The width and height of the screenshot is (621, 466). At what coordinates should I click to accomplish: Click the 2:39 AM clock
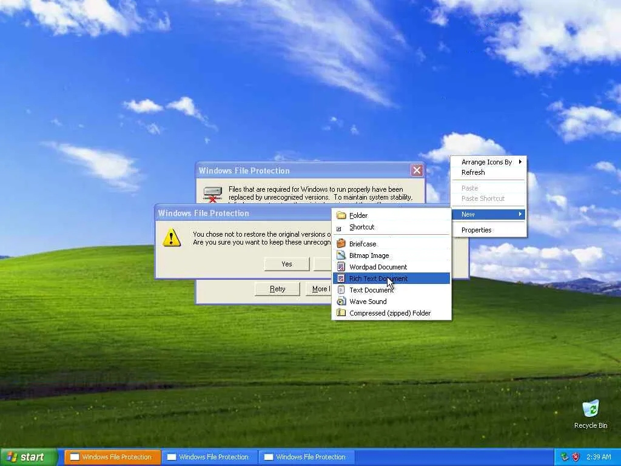coord(599,457)
